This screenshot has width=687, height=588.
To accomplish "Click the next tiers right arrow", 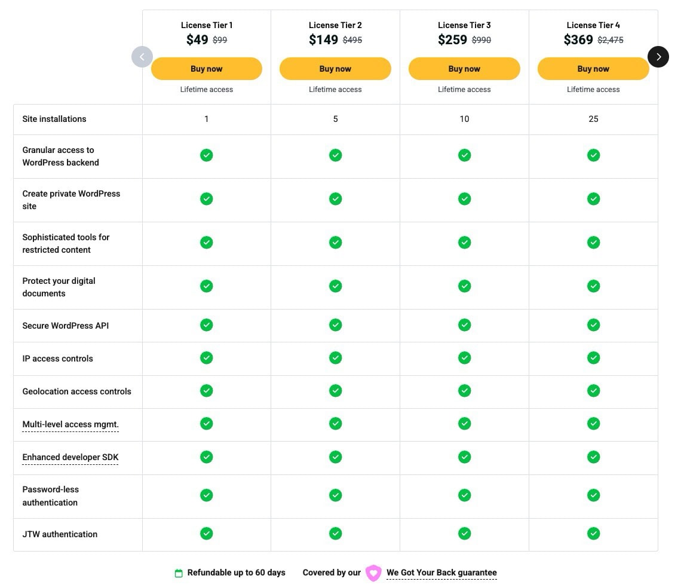I will click(658, 57).
